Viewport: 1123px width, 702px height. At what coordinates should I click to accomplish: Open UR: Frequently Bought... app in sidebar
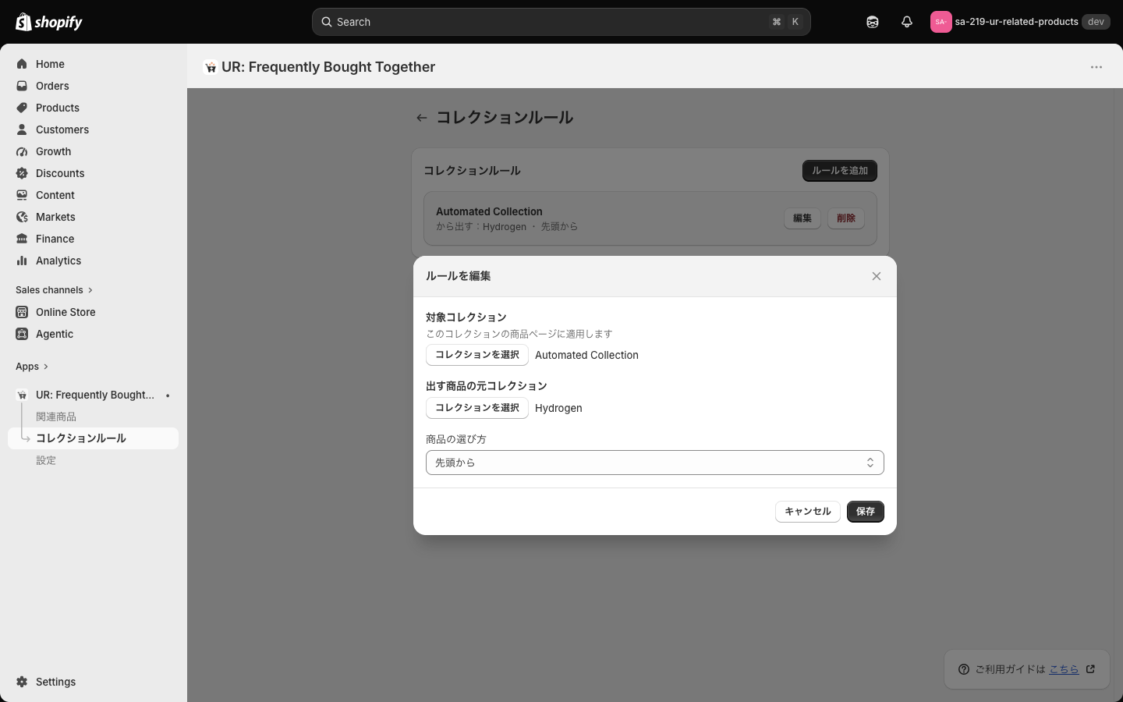click(x=95, y=395)
